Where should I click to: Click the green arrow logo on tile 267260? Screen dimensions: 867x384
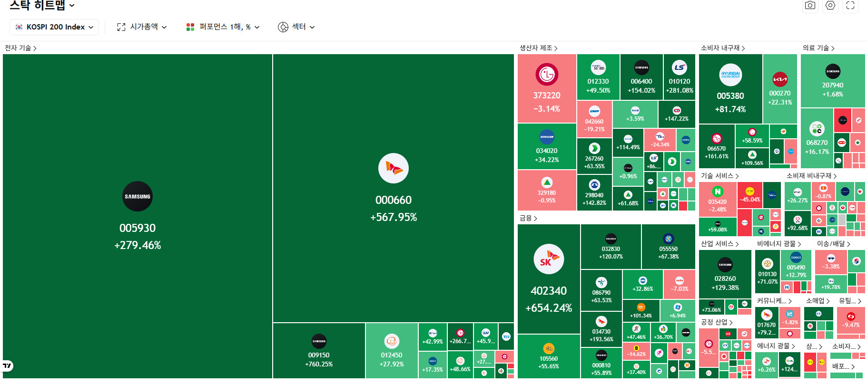pyautogui.click(x=594, y=148)
